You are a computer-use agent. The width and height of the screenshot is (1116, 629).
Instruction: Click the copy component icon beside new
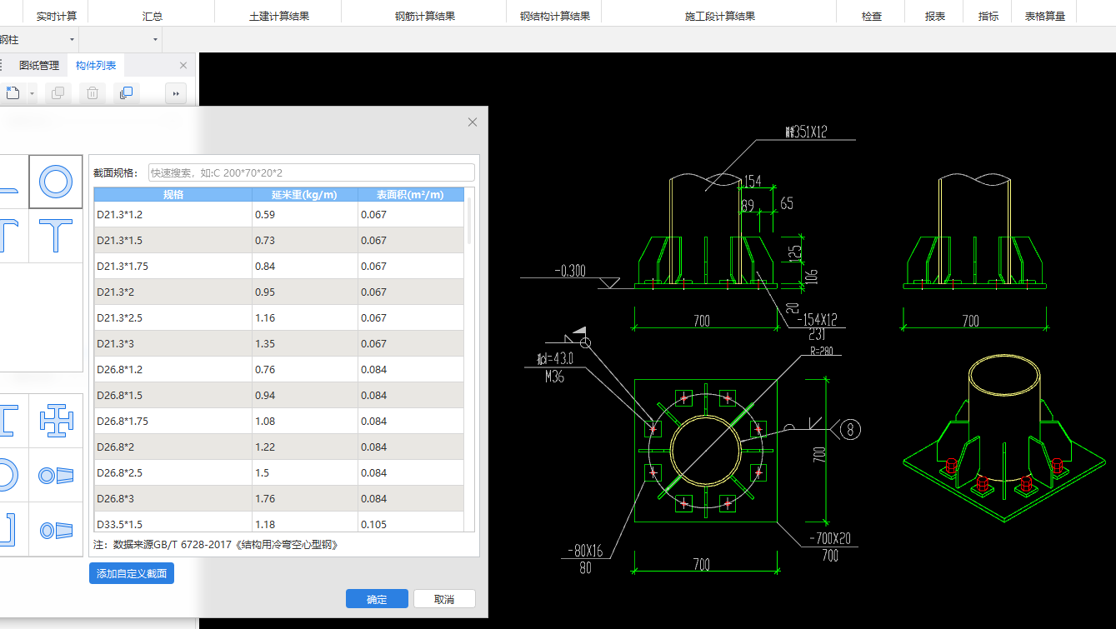58,93
